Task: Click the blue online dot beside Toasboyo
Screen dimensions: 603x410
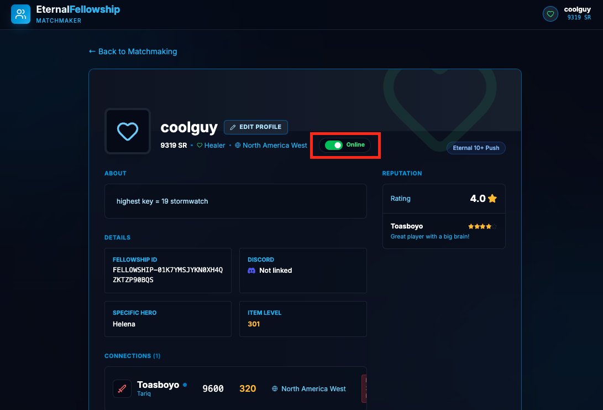Action: [185, 385]
